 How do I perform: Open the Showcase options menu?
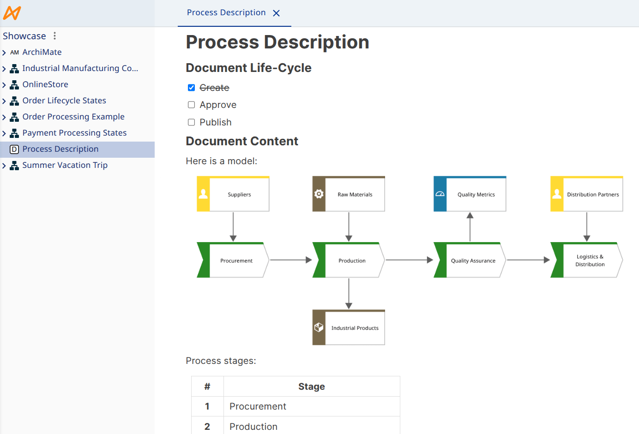pos(54,36)
